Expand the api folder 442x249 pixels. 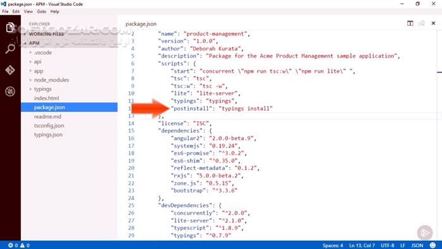pos(37,62)
